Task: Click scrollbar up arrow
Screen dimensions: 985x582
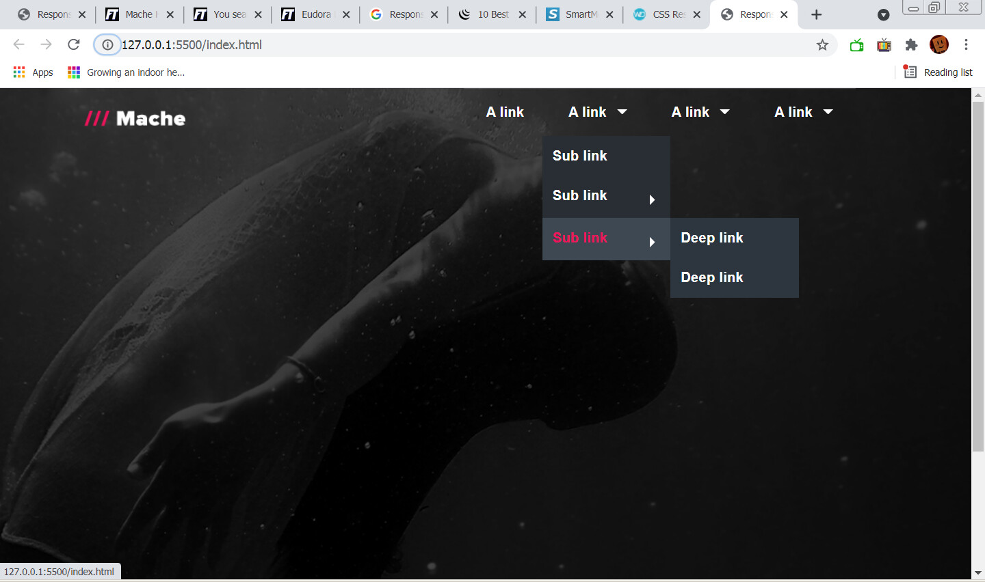Action: coord(978,95)
